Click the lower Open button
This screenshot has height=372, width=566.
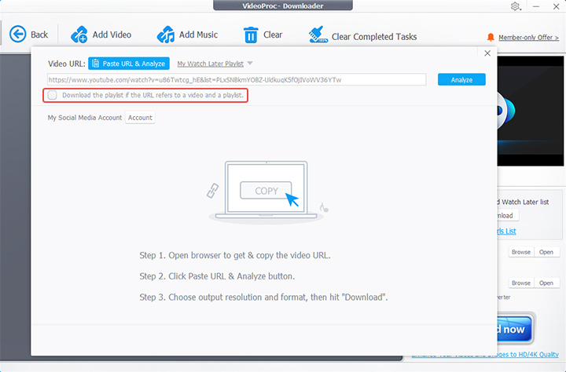[x=546, y=283]
